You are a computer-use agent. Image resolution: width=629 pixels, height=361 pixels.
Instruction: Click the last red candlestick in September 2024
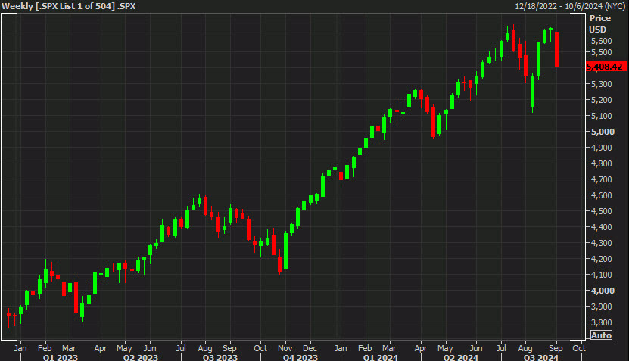pyautogui.click(x=557, y=49)
